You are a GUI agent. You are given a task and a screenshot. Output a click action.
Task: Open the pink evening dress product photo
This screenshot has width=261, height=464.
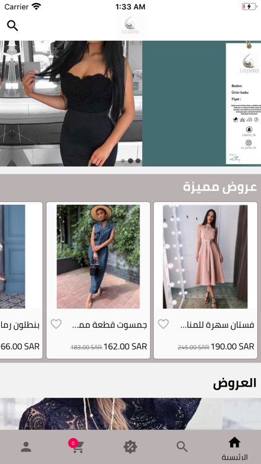point(205,257)
